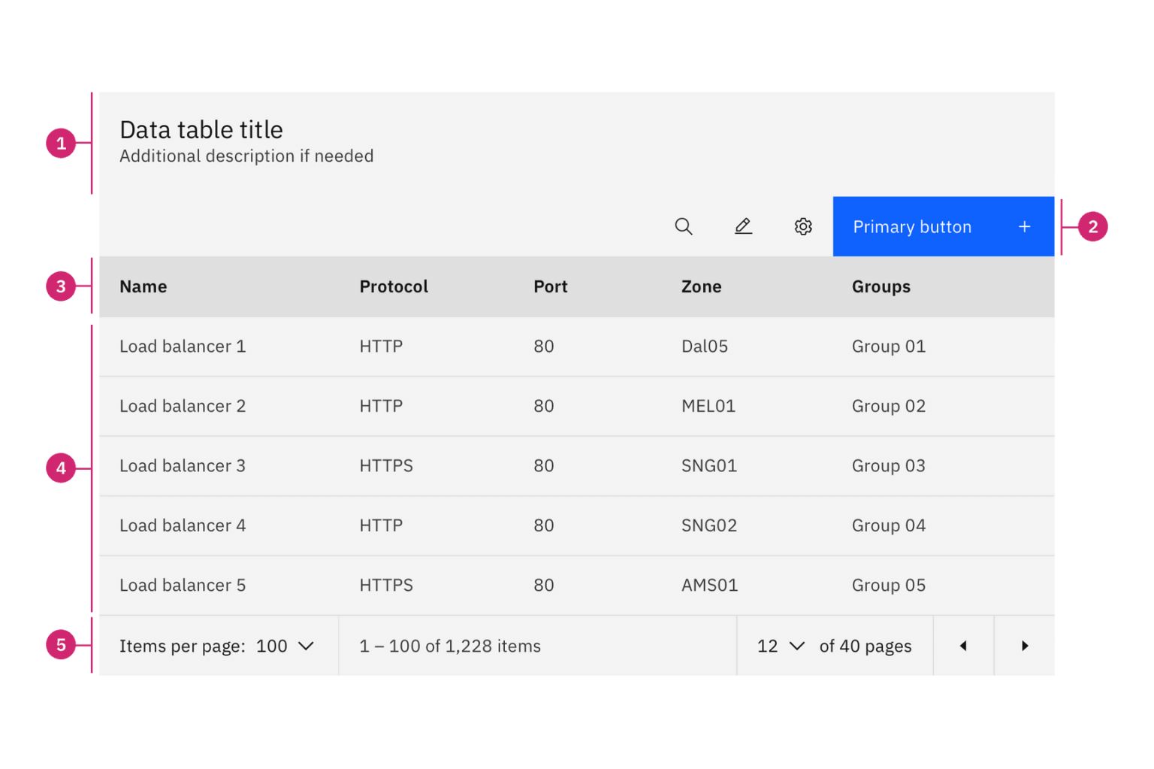Screen dimensions: 1154x769
Task: Click the Data table title text
Action: coord(201,129)
